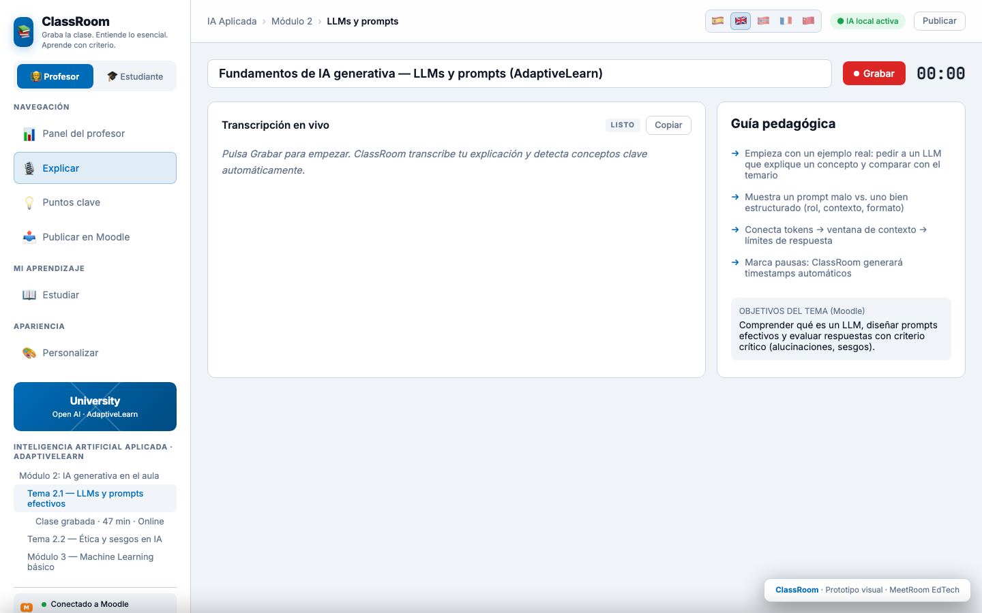Click the Publicar button in the header

point(939,21)
